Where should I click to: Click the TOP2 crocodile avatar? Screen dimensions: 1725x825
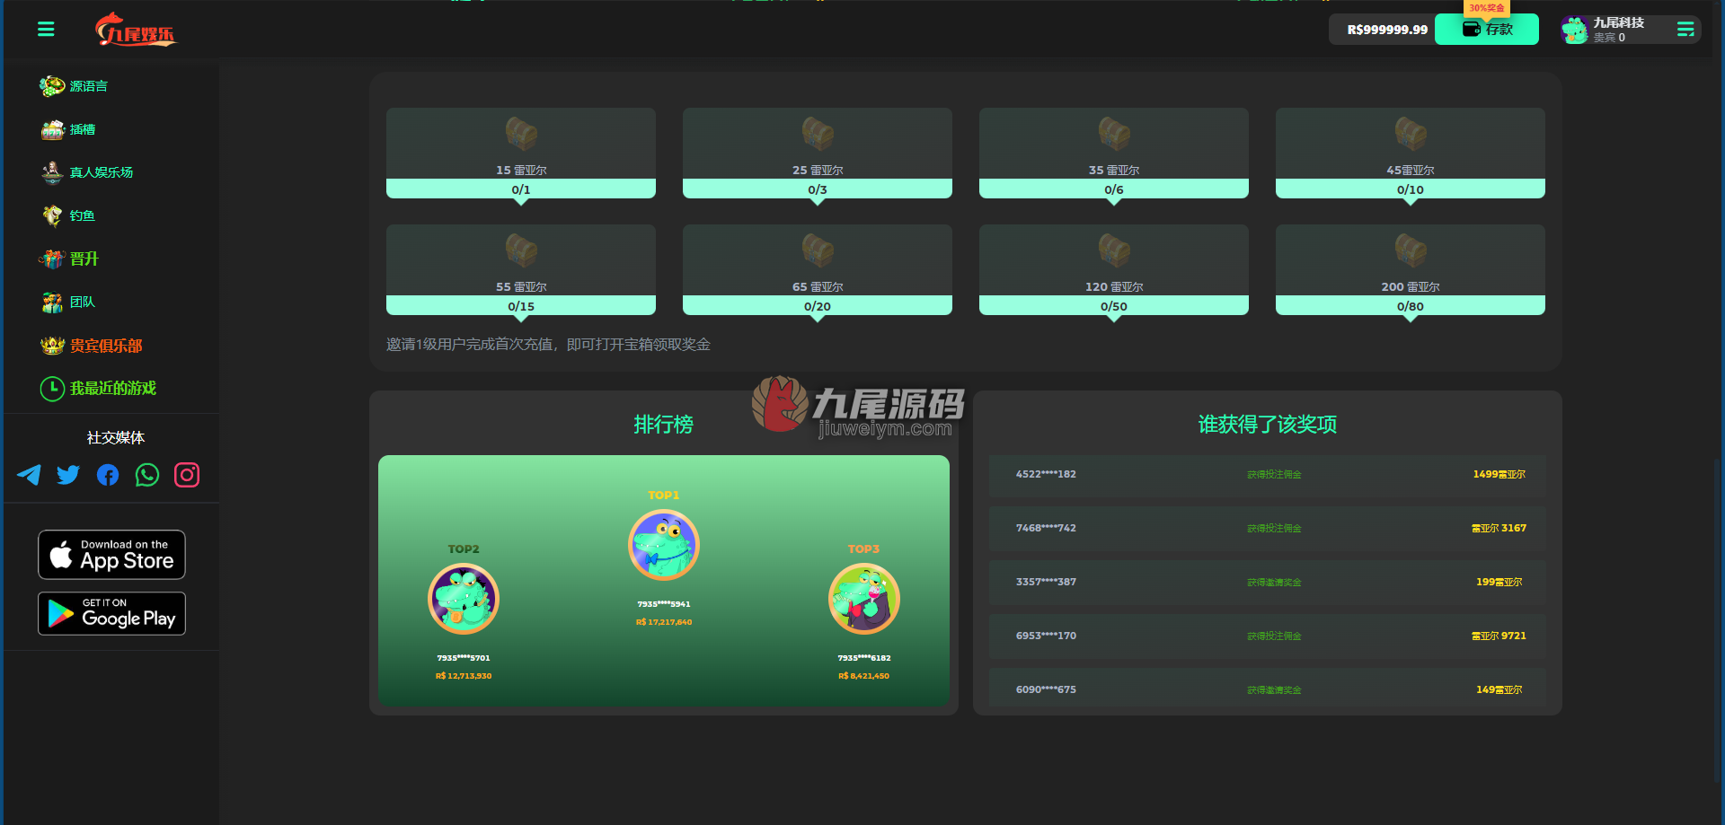[x=464, y=599]
